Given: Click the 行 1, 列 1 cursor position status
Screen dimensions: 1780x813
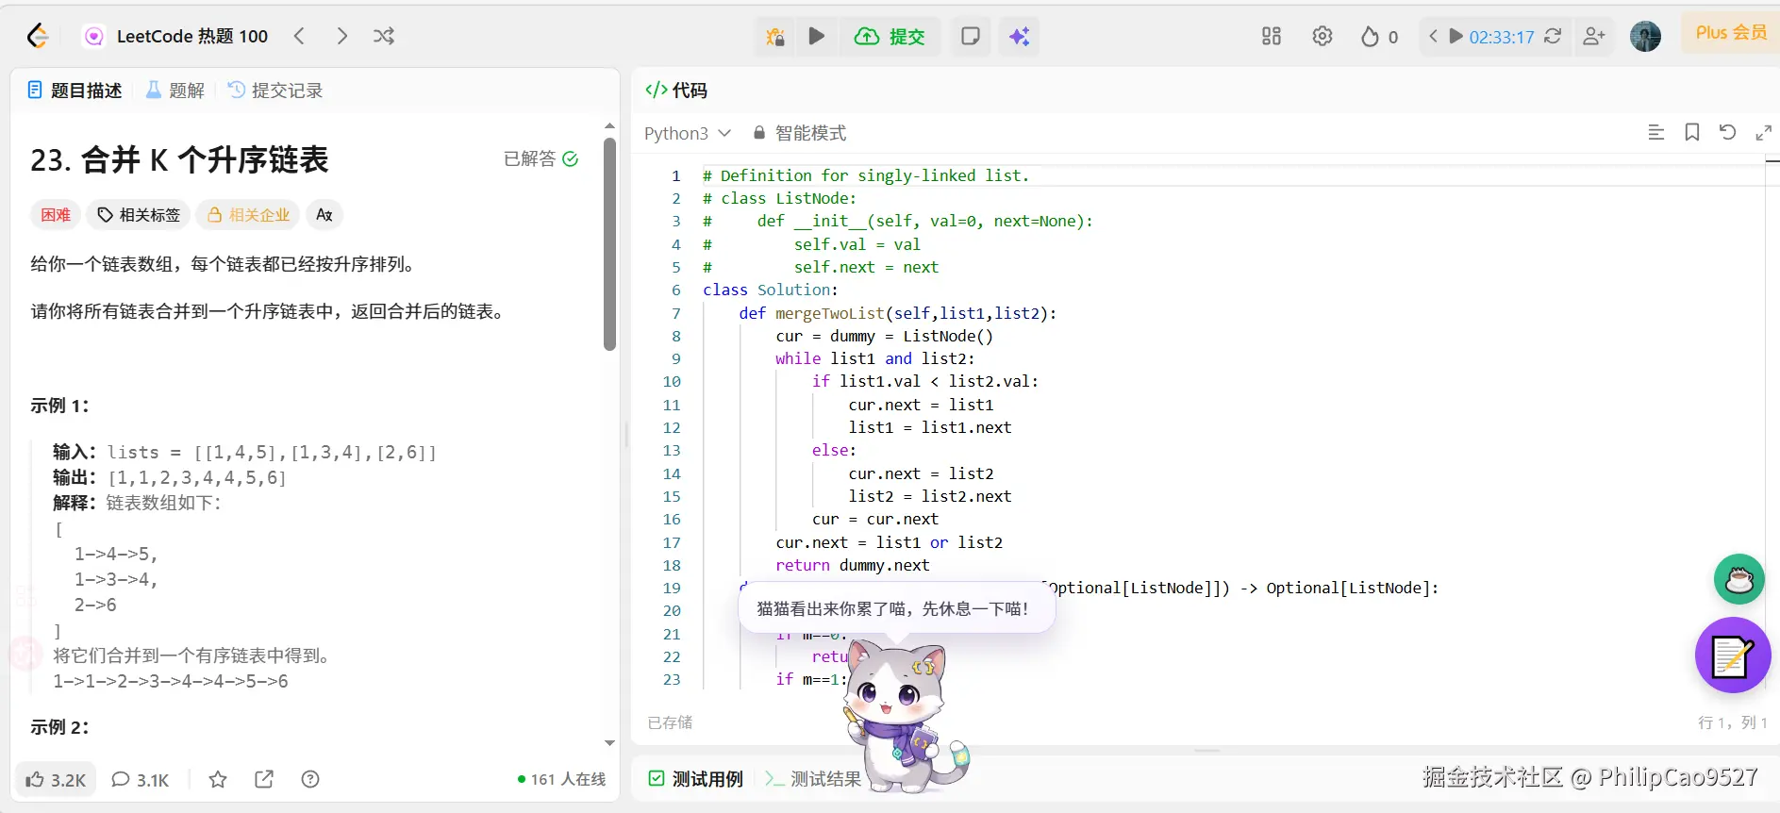Looking at the screenshot, I should point(1732,722).
